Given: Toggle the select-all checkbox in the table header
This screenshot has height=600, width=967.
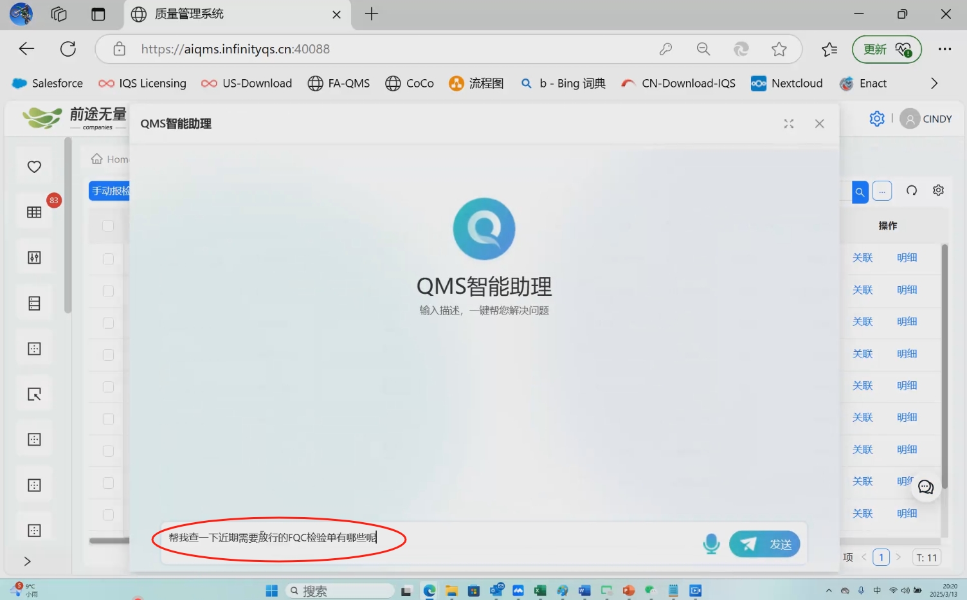Looking at the screenshot, I should (106, 226).
